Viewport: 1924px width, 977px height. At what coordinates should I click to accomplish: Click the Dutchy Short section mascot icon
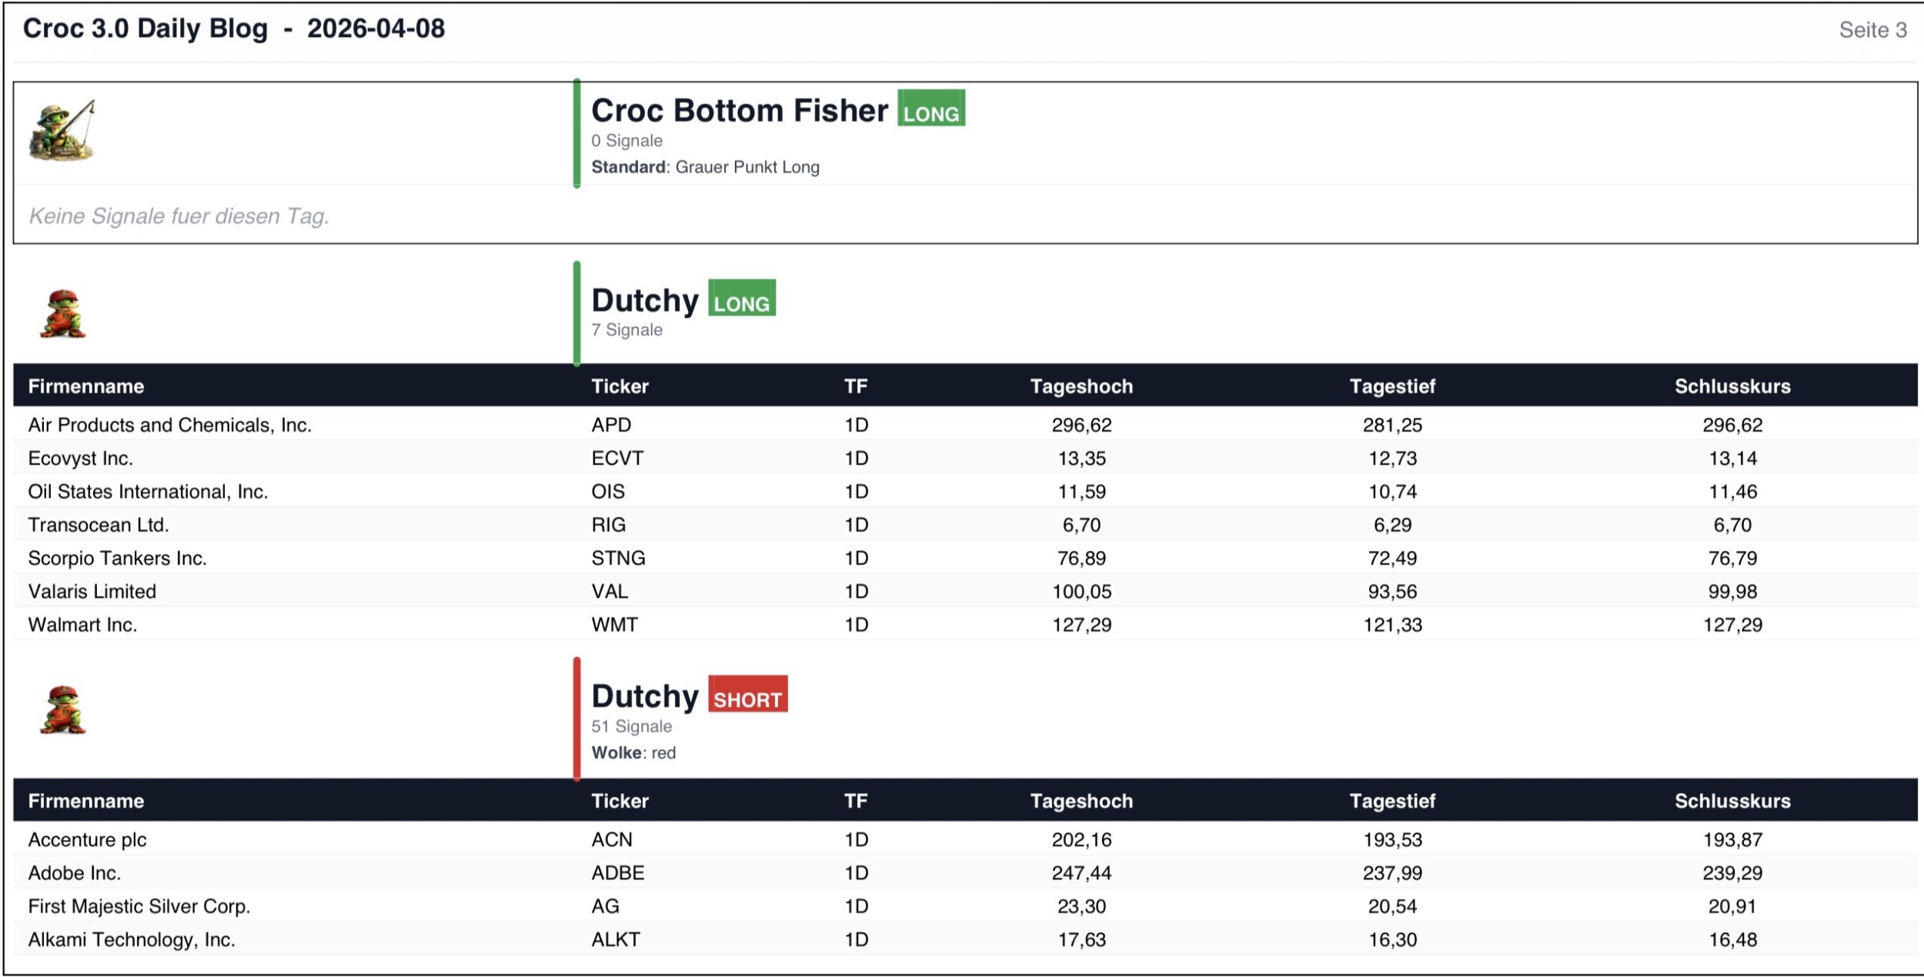point(62,710)
